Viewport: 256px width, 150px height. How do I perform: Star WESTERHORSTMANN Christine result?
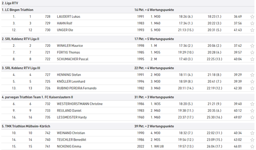pos(252,104)
